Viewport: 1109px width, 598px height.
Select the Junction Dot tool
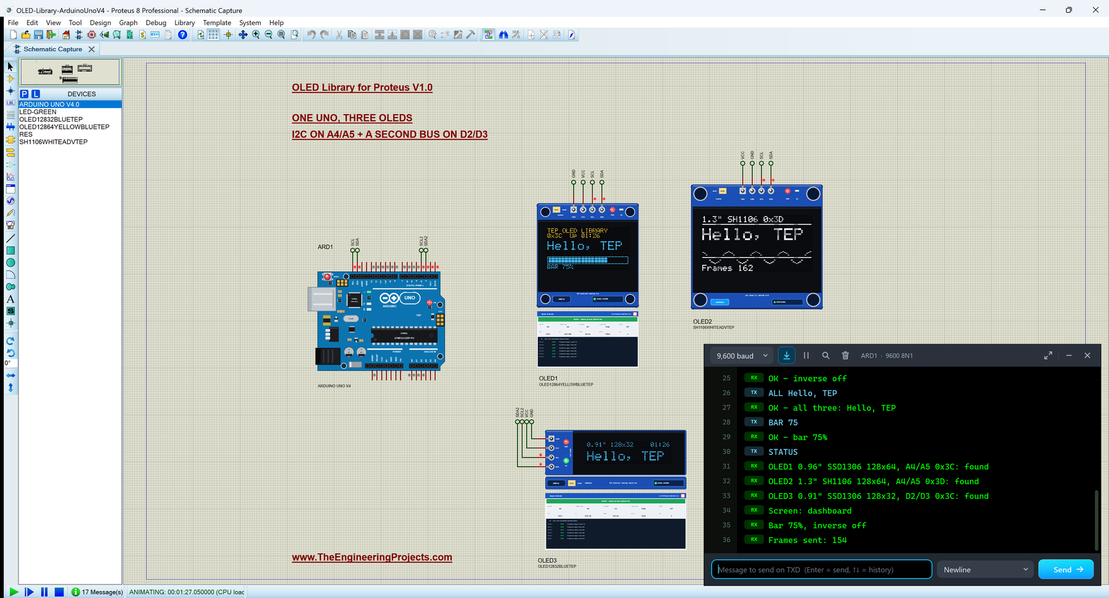tap(10, 91)
